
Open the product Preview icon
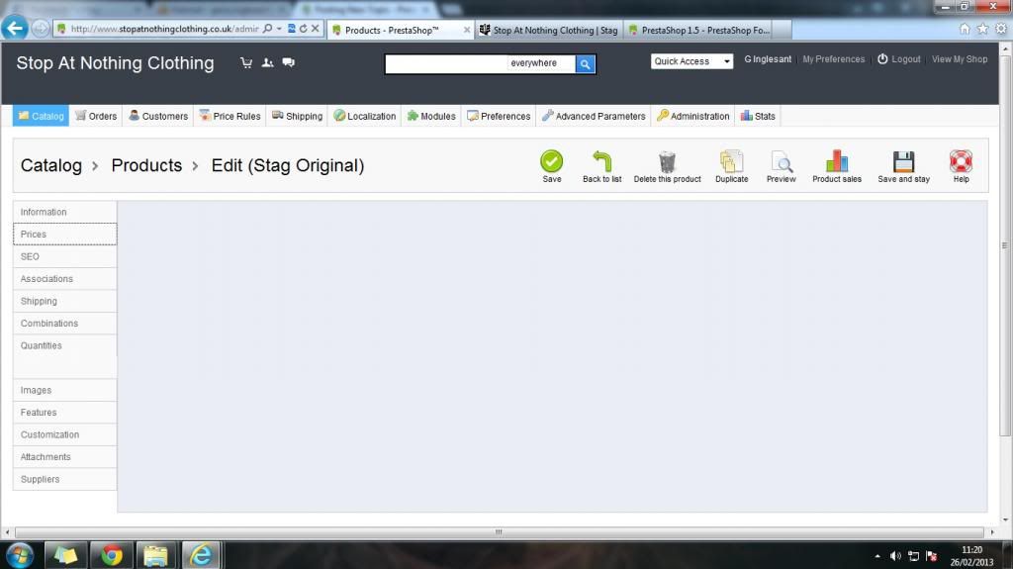(781, 161)
